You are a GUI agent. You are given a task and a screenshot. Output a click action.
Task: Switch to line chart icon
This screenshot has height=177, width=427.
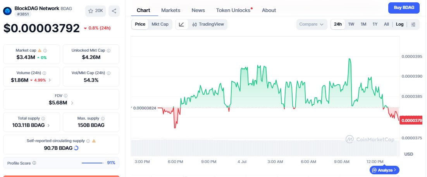pos(182,24)
